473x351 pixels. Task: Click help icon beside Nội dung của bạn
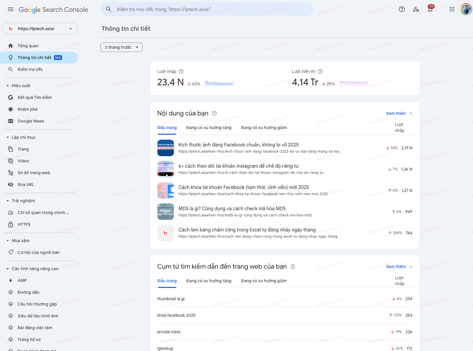(x=214, y=113)
